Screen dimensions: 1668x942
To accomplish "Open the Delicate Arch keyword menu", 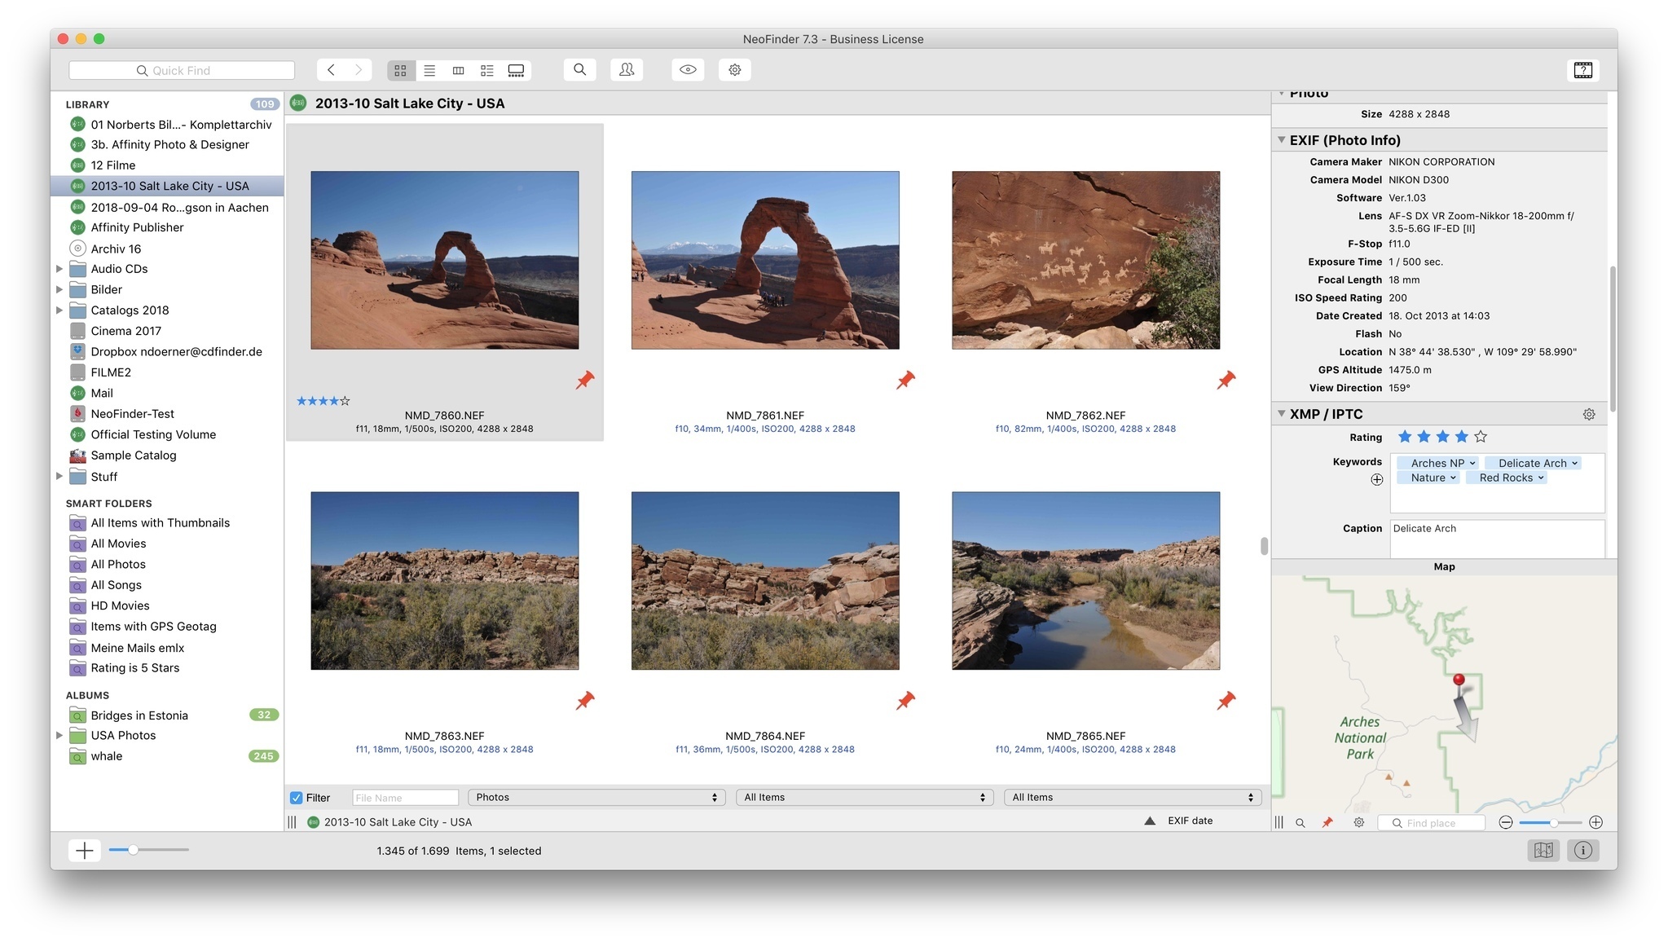I will 1575,463.
